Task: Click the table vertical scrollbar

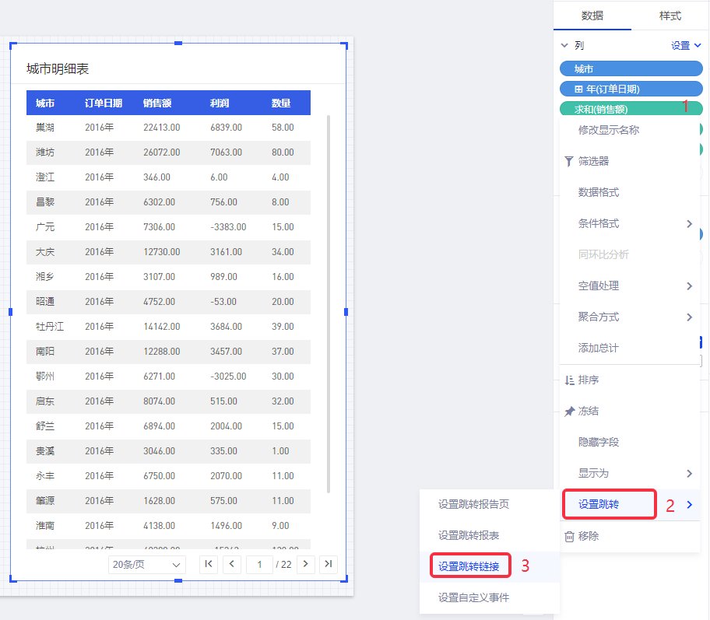Action: click(x=329, y=303)
